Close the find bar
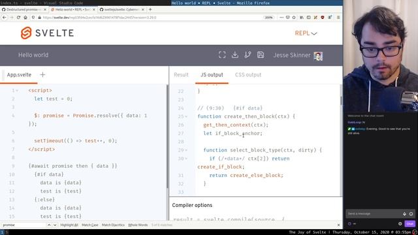 [x=338, y=225]
